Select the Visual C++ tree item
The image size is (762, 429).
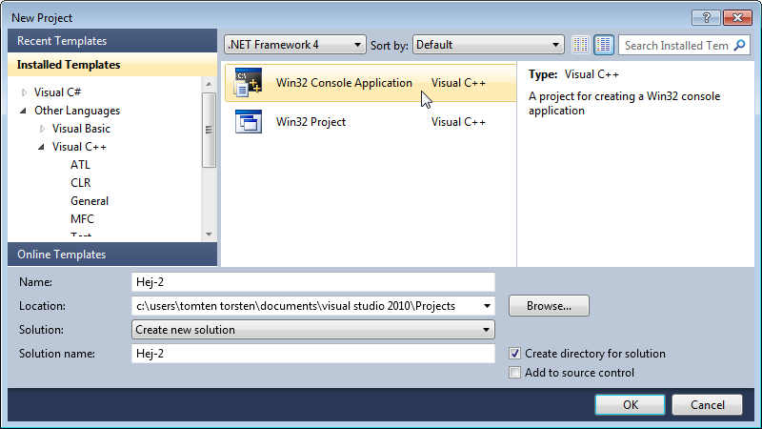[79, 147]
